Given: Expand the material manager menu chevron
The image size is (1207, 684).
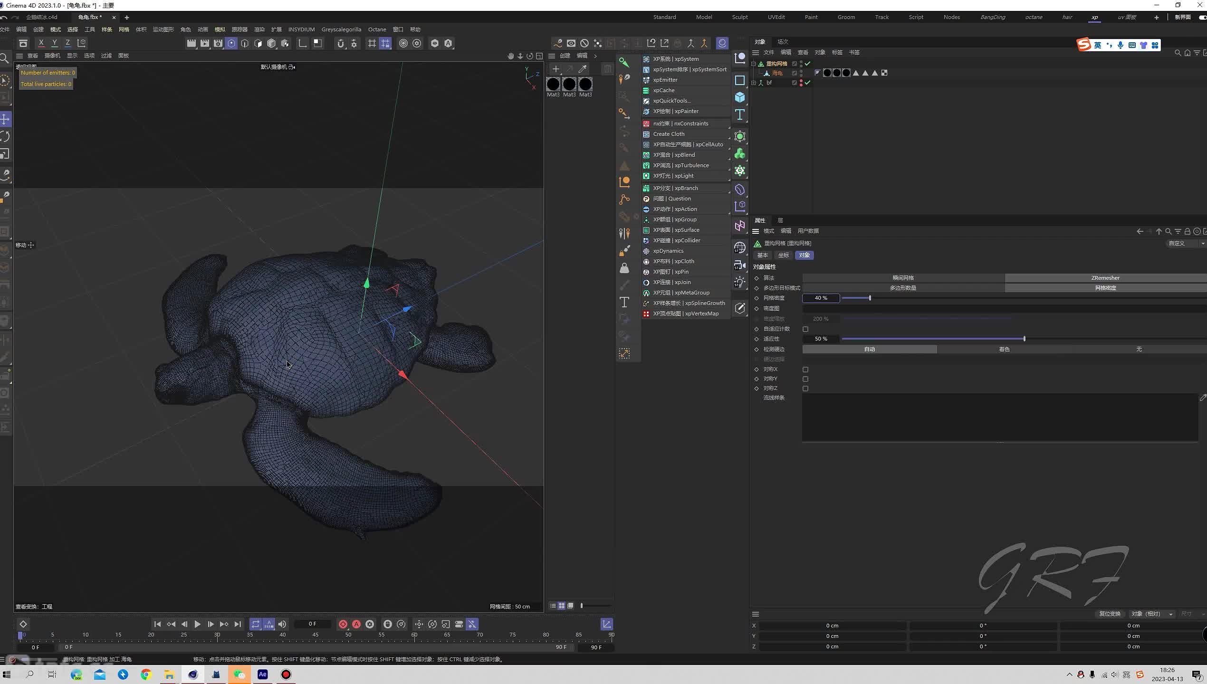Looking at the screenshot, I should 595,56.
